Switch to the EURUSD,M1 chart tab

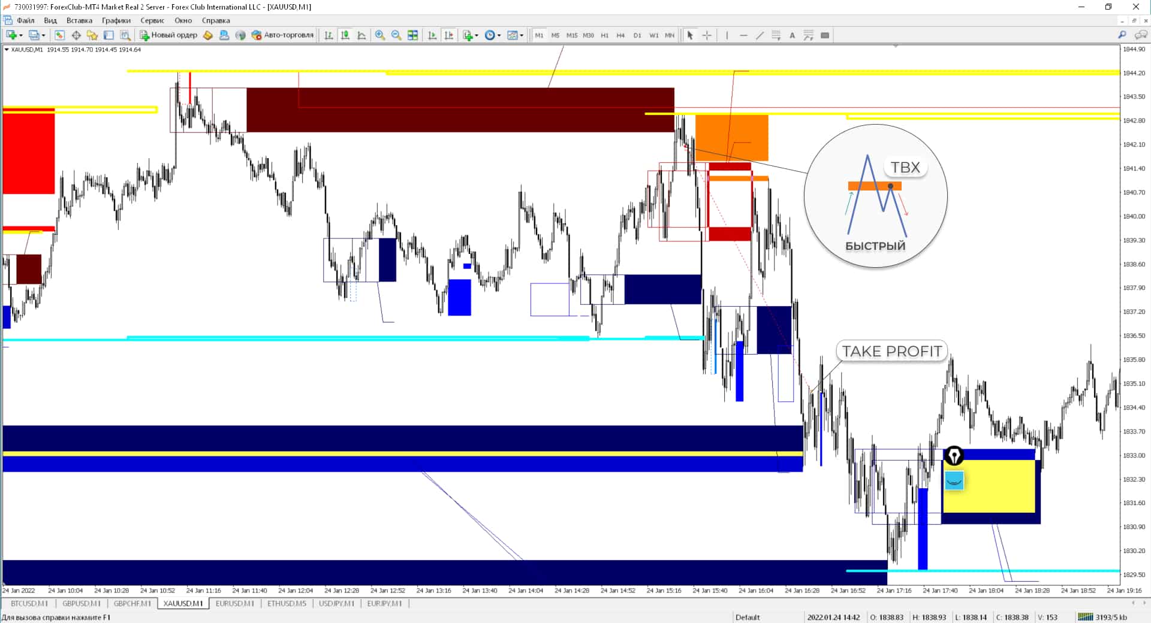(x=234, y=603)
